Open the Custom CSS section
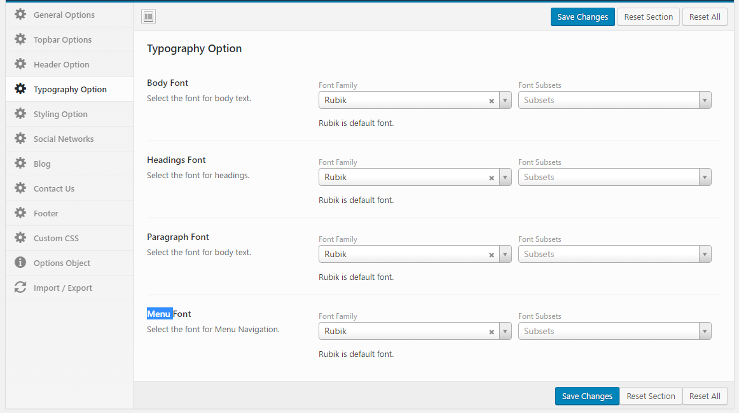739x413 pixels. point(56,238)
